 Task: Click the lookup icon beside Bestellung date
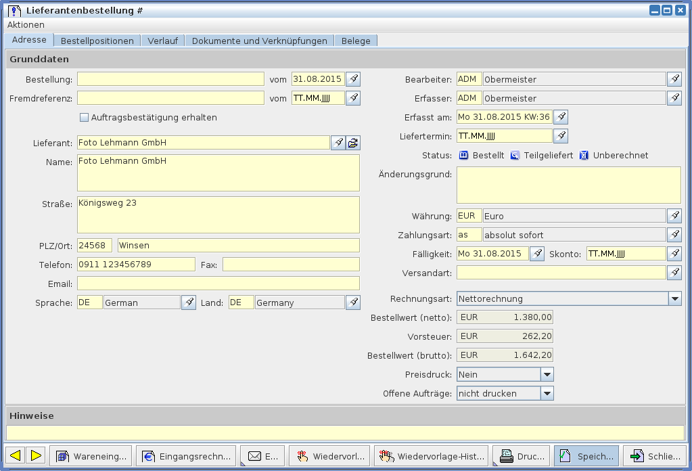[353, 79]
